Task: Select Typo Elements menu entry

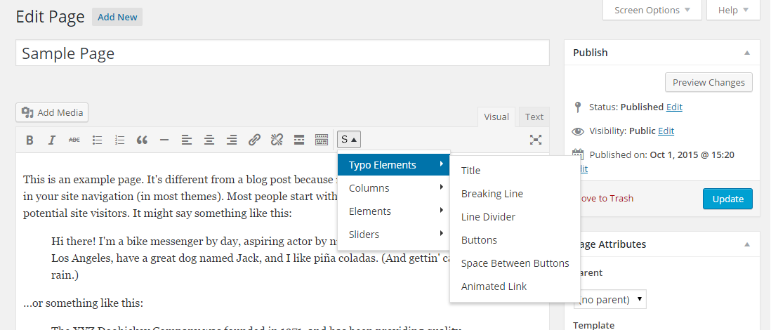Action: pyautogui.click(x=394, y=165)
